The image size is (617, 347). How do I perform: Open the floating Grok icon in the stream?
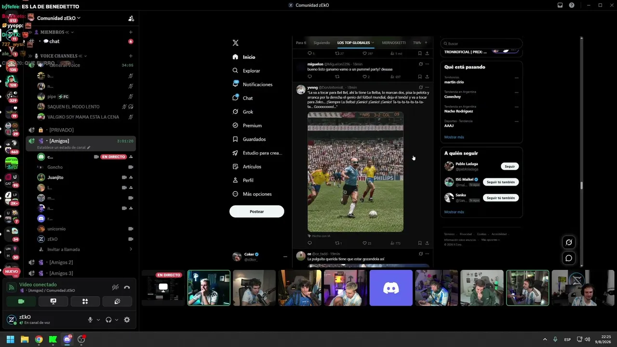pyautogui.click(x=569, y=242)
